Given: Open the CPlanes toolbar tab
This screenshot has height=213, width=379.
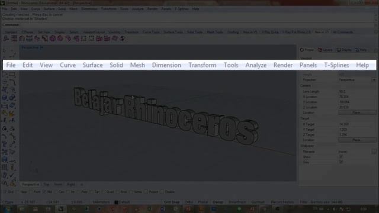Looking at the screenshot, I should 28,32.
